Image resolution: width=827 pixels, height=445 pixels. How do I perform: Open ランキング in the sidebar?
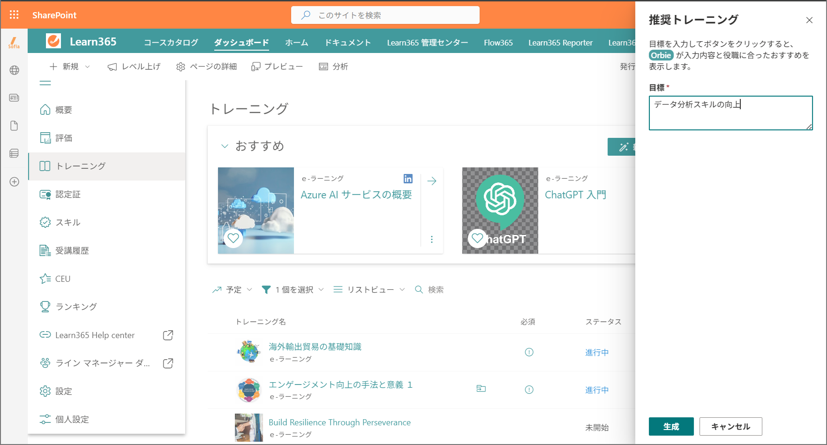click(107, 307)
